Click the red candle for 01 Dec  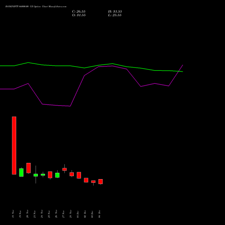point(79,175)
